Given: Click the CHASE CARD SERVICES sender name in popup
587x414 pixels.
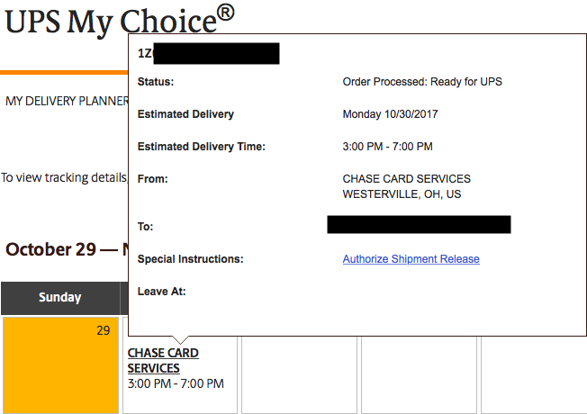Looking at the screenshot, I should click(406, 179).
